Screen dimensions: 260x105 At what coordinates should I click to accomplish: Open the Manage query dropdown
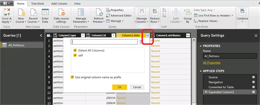coord(115,21)
